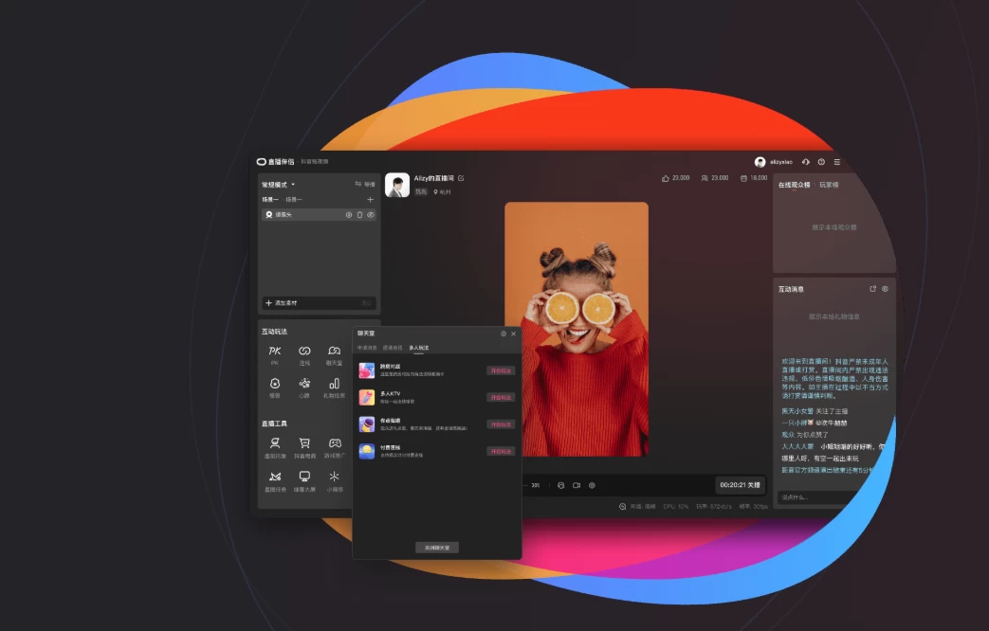Click the gifts count 18,000 icon
This screenshot has height=631, width=989.
pos(743,178)
